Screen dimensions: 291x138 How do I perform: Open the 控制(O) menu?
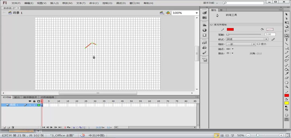[107, 3]
